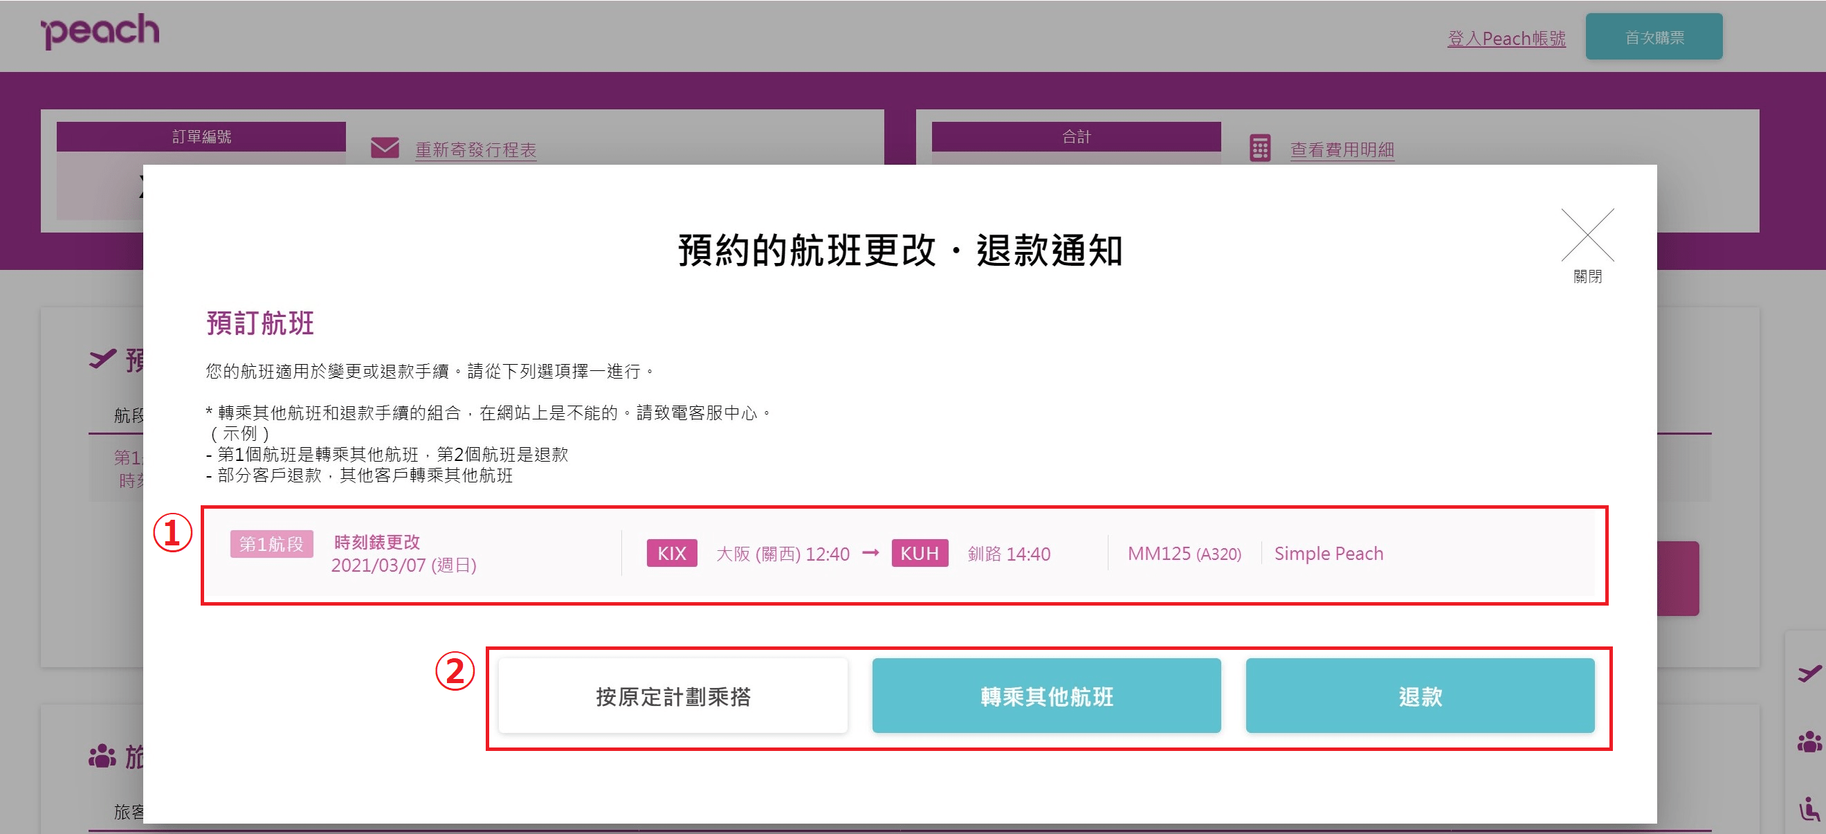The width and height of the screenshot is (1826, 834).
Task: Click the calculator icon beside fee details
Action: [x=1259, y=148]
